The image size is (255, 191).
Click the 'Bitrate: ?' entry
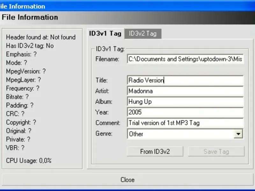[18, 97]
